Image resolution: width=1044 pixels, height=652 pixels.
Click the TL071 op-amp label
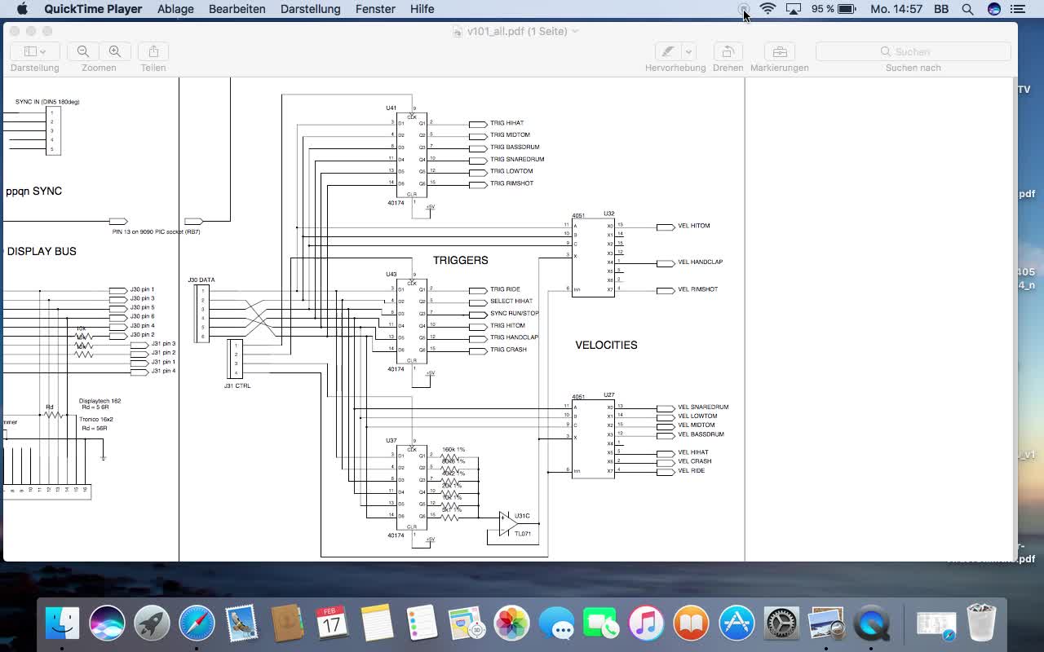523,534
